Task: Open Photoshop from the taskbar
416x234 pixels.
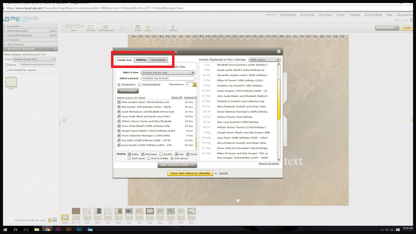Action: click(x=79, y=230)
